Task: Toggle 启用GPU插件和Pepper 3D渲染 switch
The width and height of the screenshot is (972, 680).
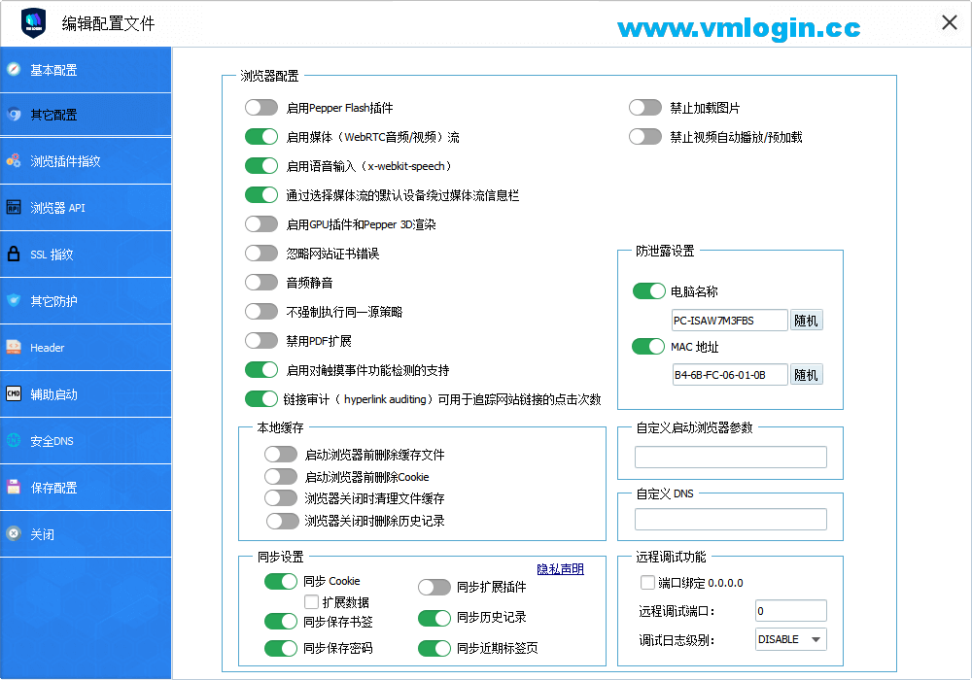Action: pyautogui.click(x=260, y=224)
